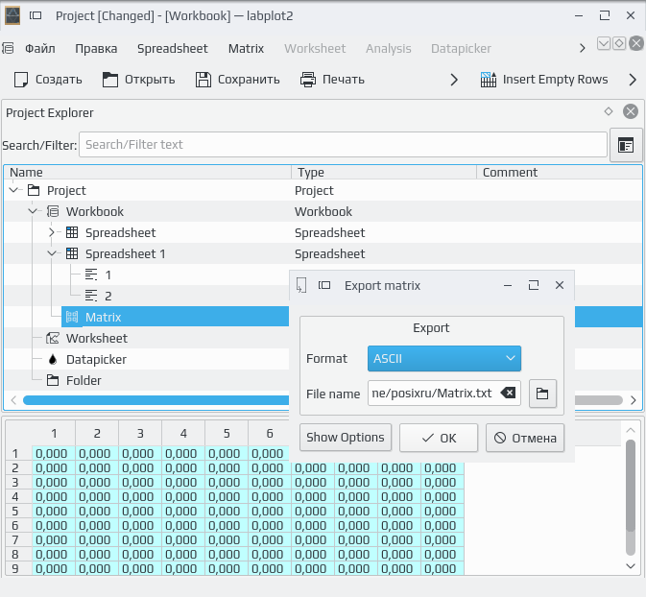Click the folder browse icon next to File name
This screenshot has width=646, height=597.
pos(542,394)
